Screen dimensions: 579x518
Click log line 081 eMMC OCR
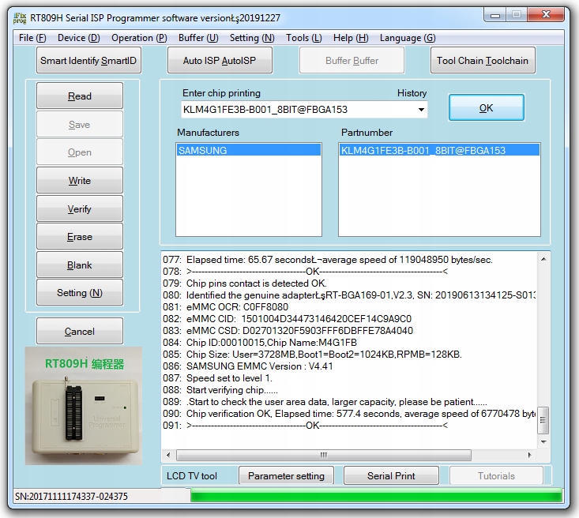tap(226, 307)
